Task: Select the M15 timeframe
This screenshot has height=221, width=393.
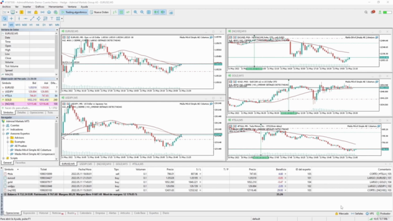Action: click(x=18, y=25)
